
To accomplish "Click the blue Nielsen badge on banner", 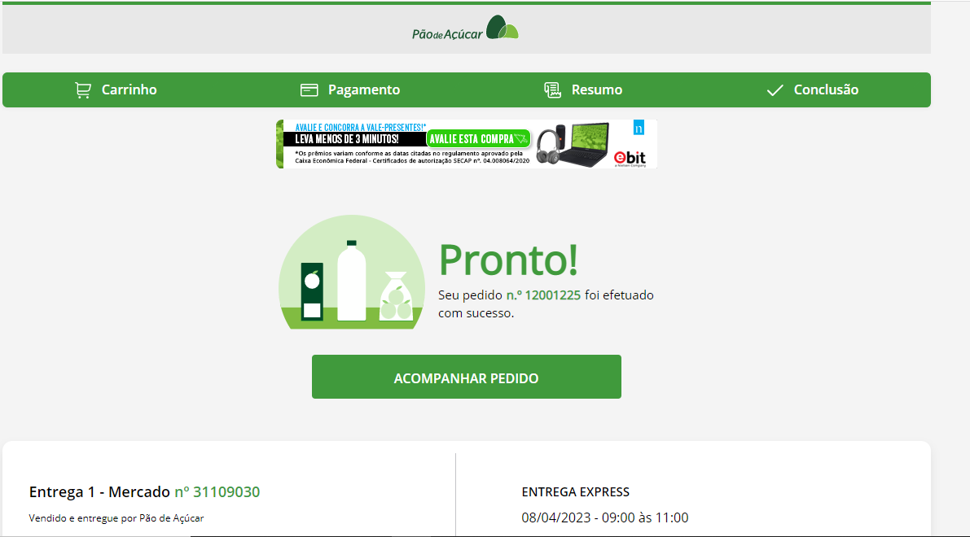I will [639, 128].
